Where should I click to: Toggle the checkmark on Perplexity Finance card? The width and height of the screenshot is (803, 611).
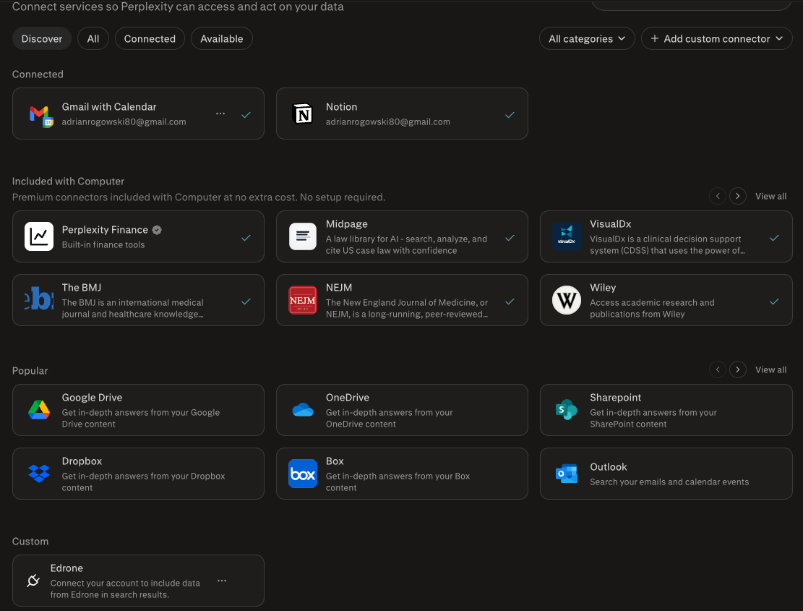coord(246,238)
